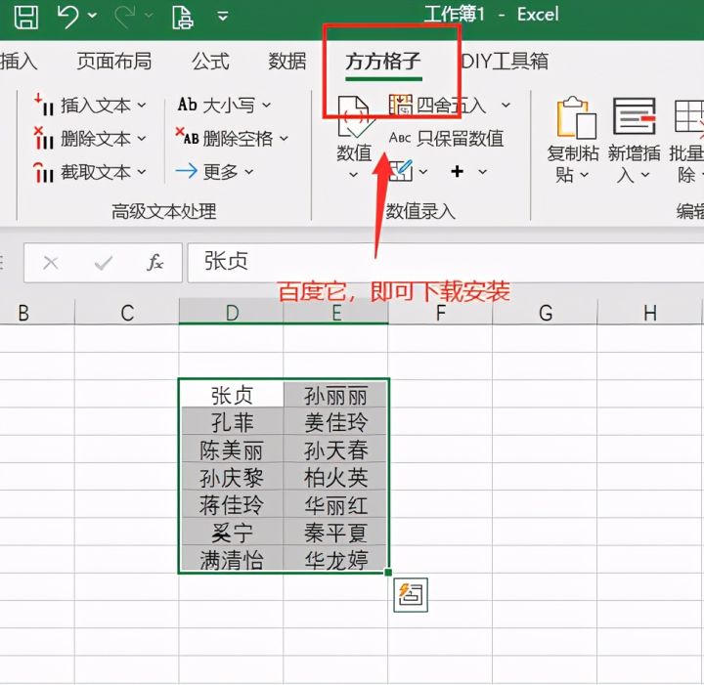
Task: Click the plus sign icon in 数值录入
Action: click(x=457, y=171)
